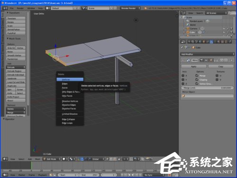The height and width of the screenshot is (178, 237).
Task: Click Extrude Region button
Action: pyautogui.click(x=16, y=71)
